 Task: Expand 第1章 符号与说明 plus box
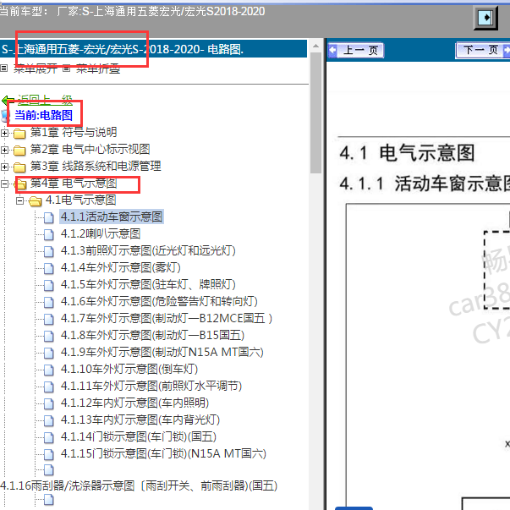coord(4,133)
